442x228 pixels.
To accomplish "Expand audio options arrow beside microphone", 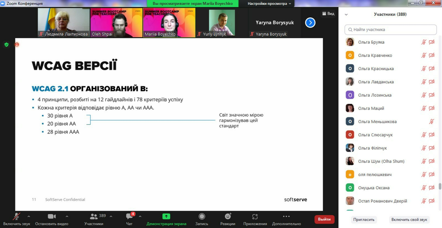I will [29, 216].
